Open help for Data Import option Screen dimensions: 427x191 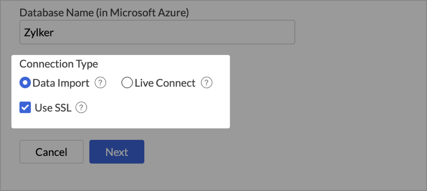(100, 83)
